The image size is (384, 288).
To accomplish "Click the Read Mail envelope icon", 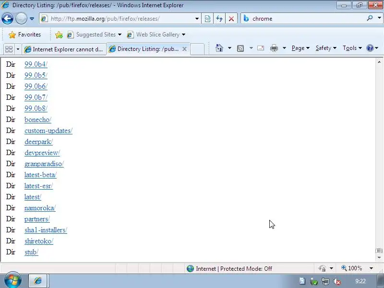I will point(261,48).
